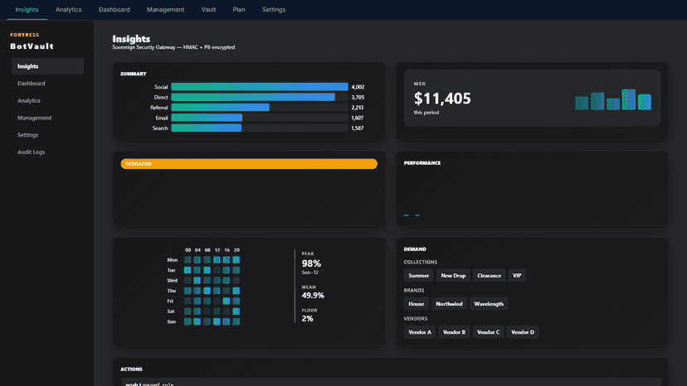Click the orange DEGRADED status bar
Screen dimensions: 687x386
[249, 164]
